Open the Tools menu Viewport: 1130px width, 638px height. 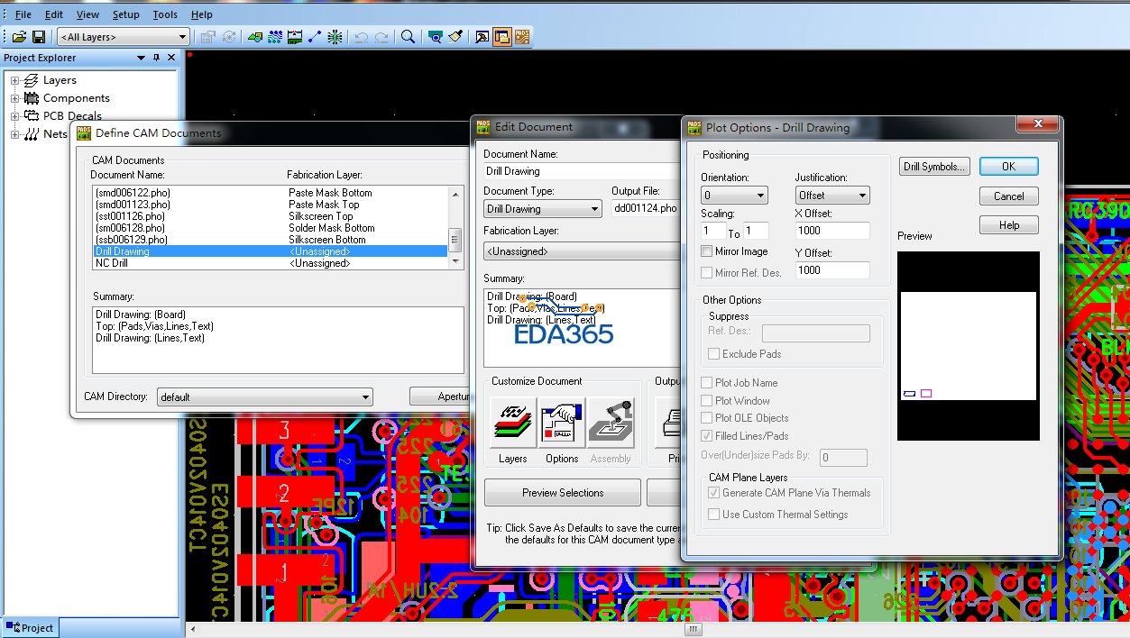pyautogui.click(x=165, y=14)
